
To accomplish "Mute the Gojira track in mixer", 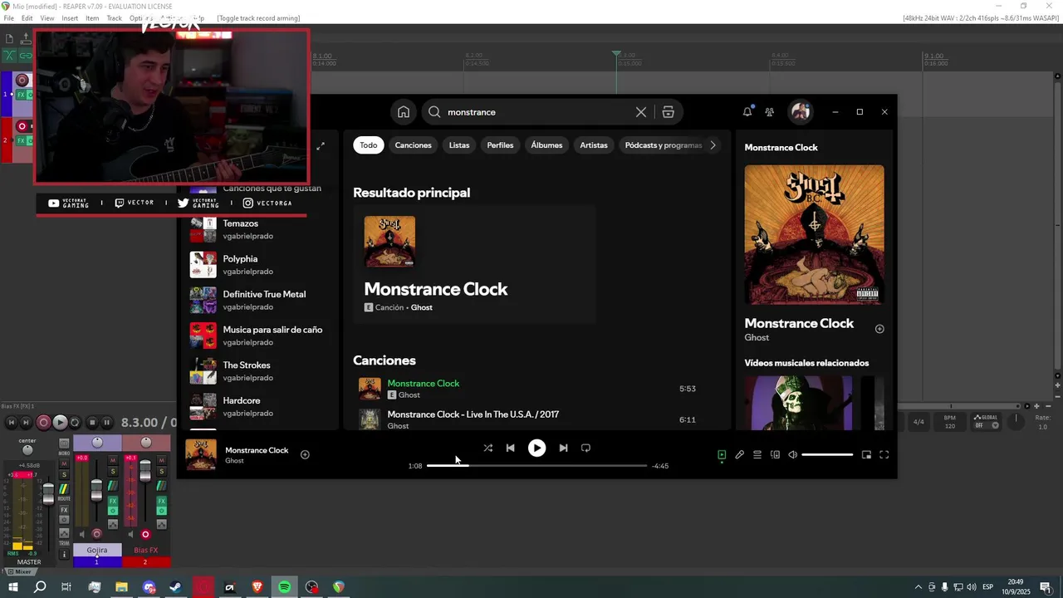I will [113, 460].
